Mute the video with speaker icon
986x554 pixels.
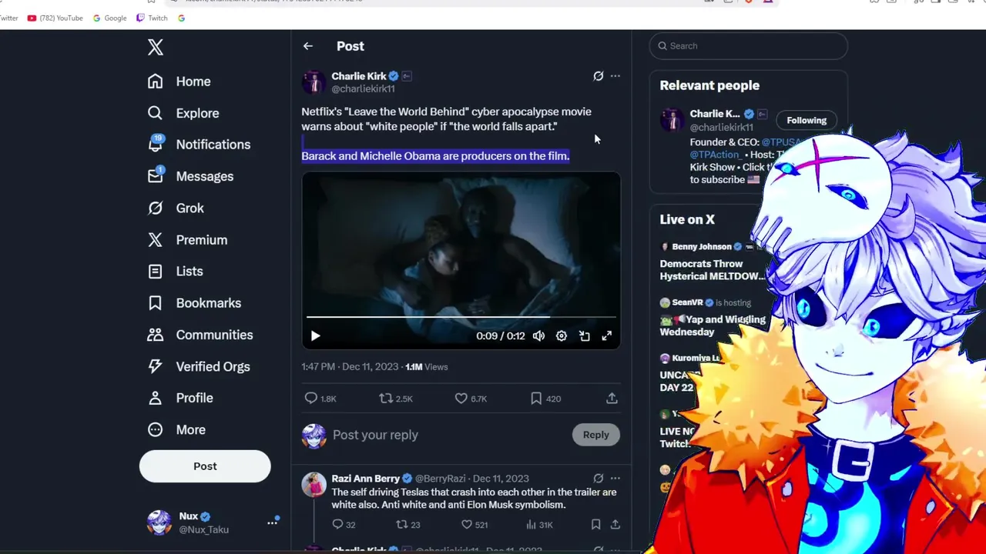pos(538,336)
